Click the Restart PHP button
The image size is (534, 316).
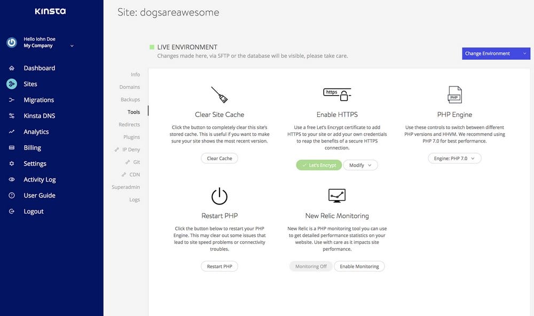tap(219, 266)
